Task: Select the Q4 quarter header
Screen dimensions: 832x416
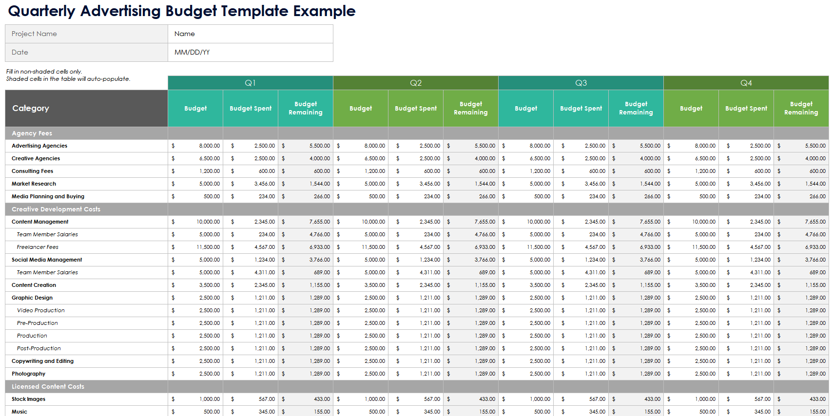Action: click(x=746, y=83)
